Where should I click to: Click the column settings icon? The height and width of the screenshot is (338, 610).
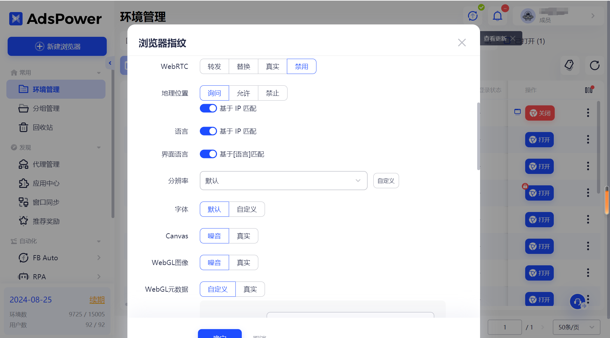coord(589,90)
